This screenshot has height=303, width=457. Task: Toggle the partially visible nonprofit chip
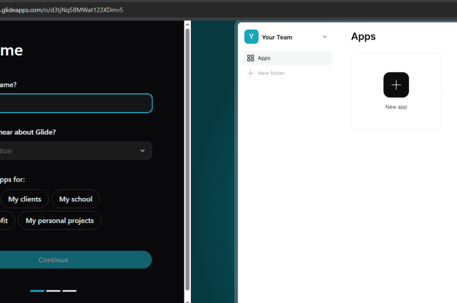(5, 220)
